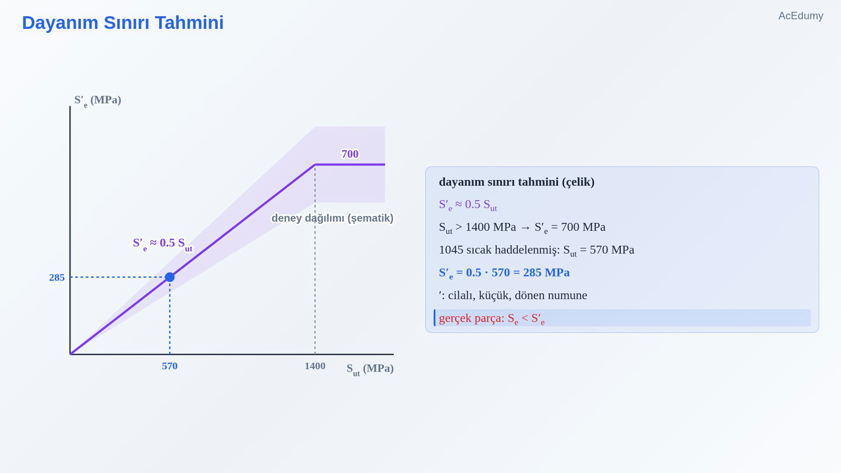
Task: Click the 1400 x-axis tick label
Action: (x=315, y=366)
